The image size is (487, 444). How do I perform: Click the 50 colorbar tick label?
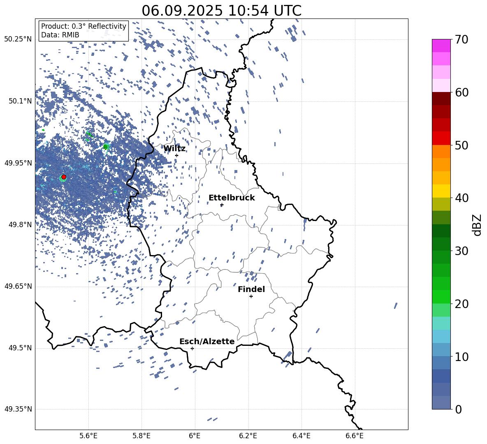tap(461, 145)
